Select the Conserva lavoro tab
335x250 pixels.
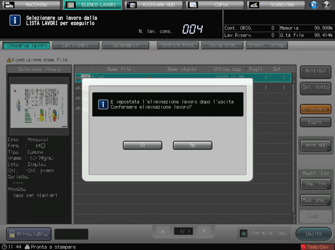(27, 45)
